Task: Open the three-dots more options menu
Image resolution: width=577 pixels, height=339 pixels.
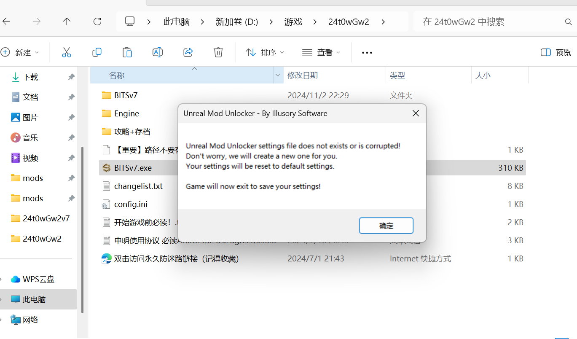Action: 367,53
